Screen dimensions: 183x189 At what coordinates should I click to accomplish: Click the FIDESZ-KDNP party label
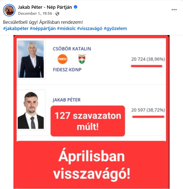click(67, 70)
